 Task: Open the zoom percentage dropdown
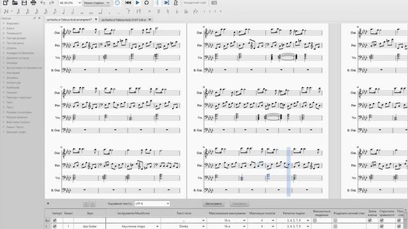pos(80,3)
